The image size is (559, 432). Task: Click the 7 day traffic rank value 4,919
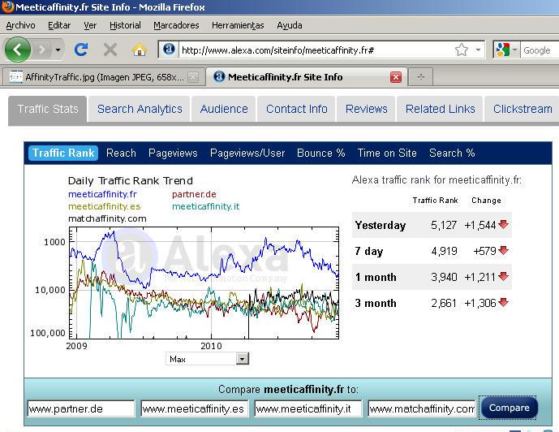[x=444, y=251]
